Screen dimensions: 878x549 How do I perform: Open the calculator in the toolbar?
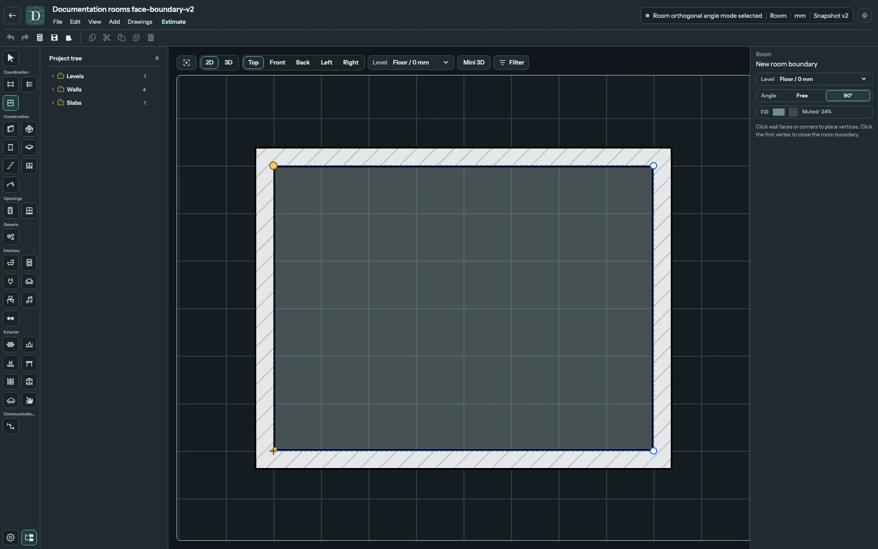tap(40, 38)
